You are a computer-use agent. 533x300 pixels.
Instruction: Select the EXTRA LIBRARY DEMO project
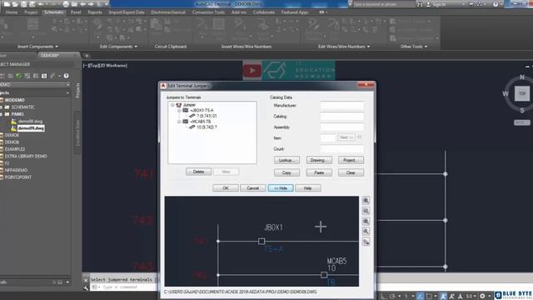(26, 156)
